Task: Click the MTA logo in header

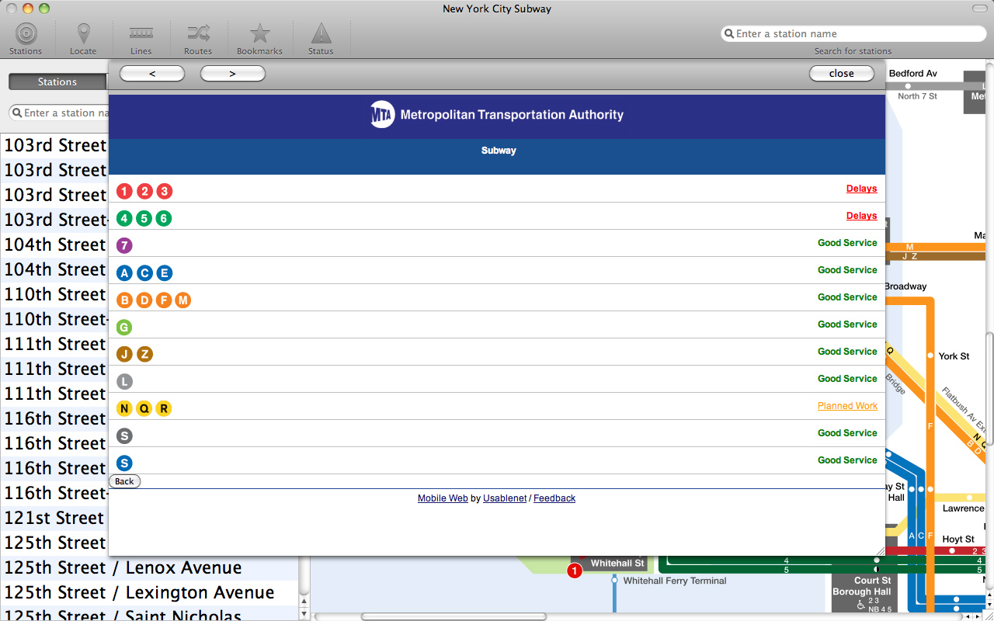Action: click(383, 115)
